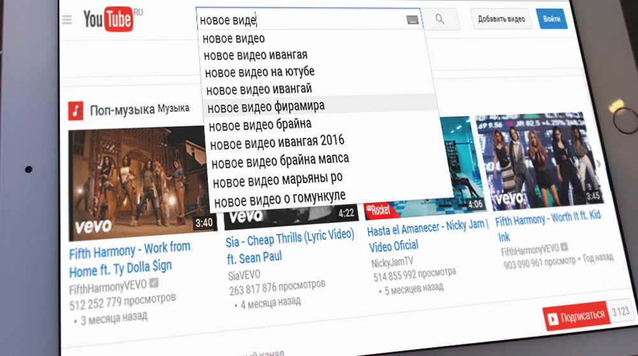Image resolution: width=638 pixels, height=356 pixels.
Task: Open the on-screen keyboard icon
Action: [412, 20]
